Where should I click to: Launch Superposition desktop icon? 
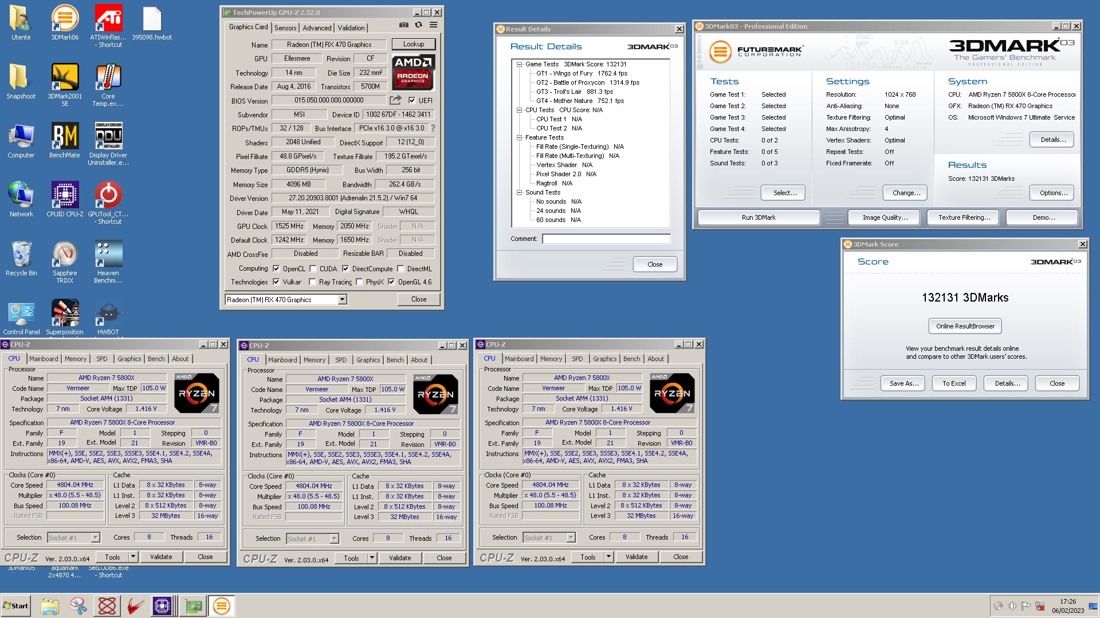[65, 317]
